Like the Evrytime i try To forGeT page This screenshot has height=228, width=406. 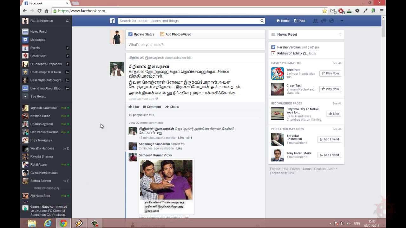click(334, 114)
